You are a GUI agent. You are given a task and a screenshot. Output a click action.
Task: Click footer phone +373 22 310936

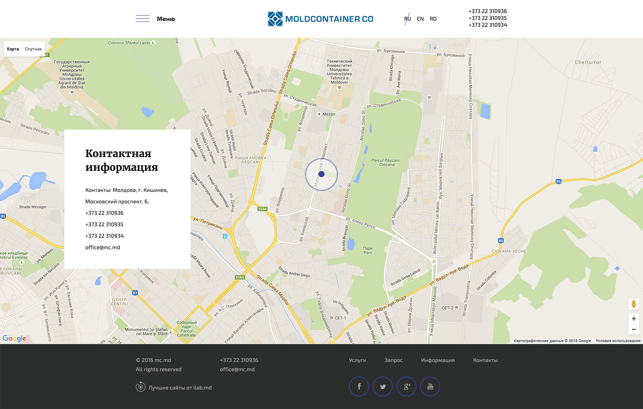tap(239, 360)
